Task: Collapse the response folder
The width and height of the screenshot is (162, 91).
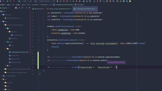Action: tap(7, 32)
